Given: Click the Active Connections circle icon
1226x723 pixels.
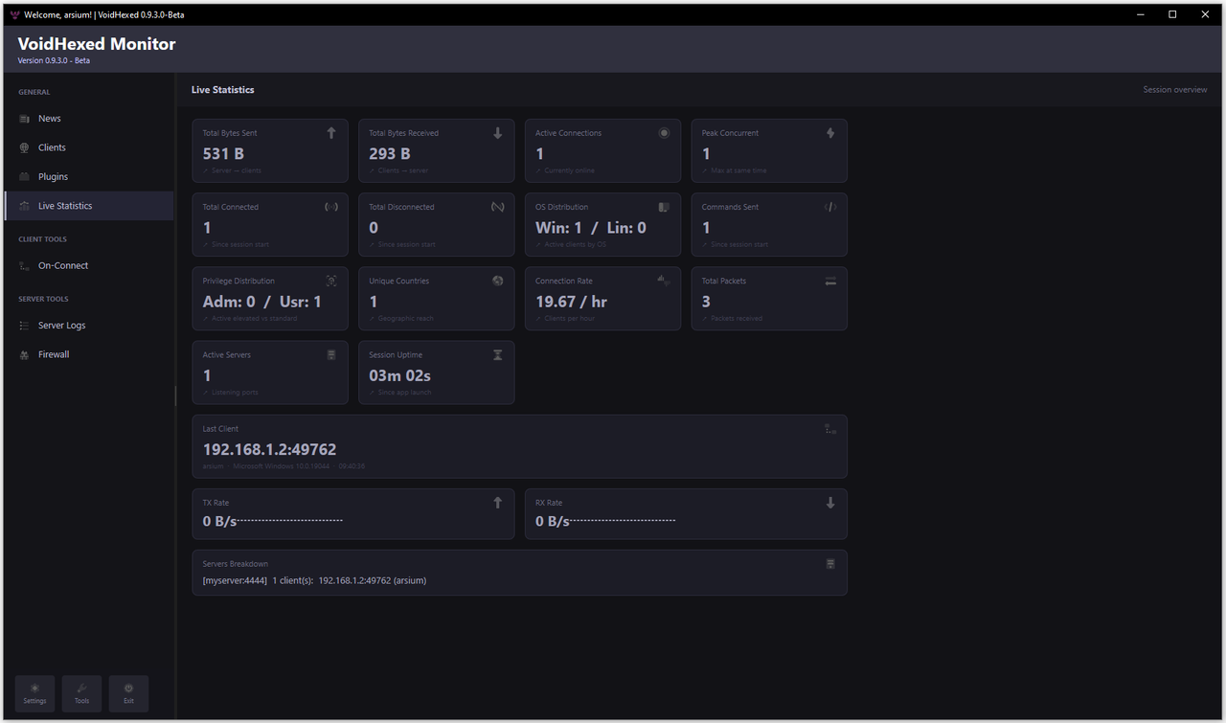Looking at the screenshot, I should (664, 133).
